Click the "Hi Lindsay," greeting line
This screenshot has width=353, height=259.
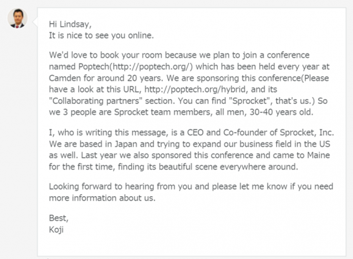70,24
